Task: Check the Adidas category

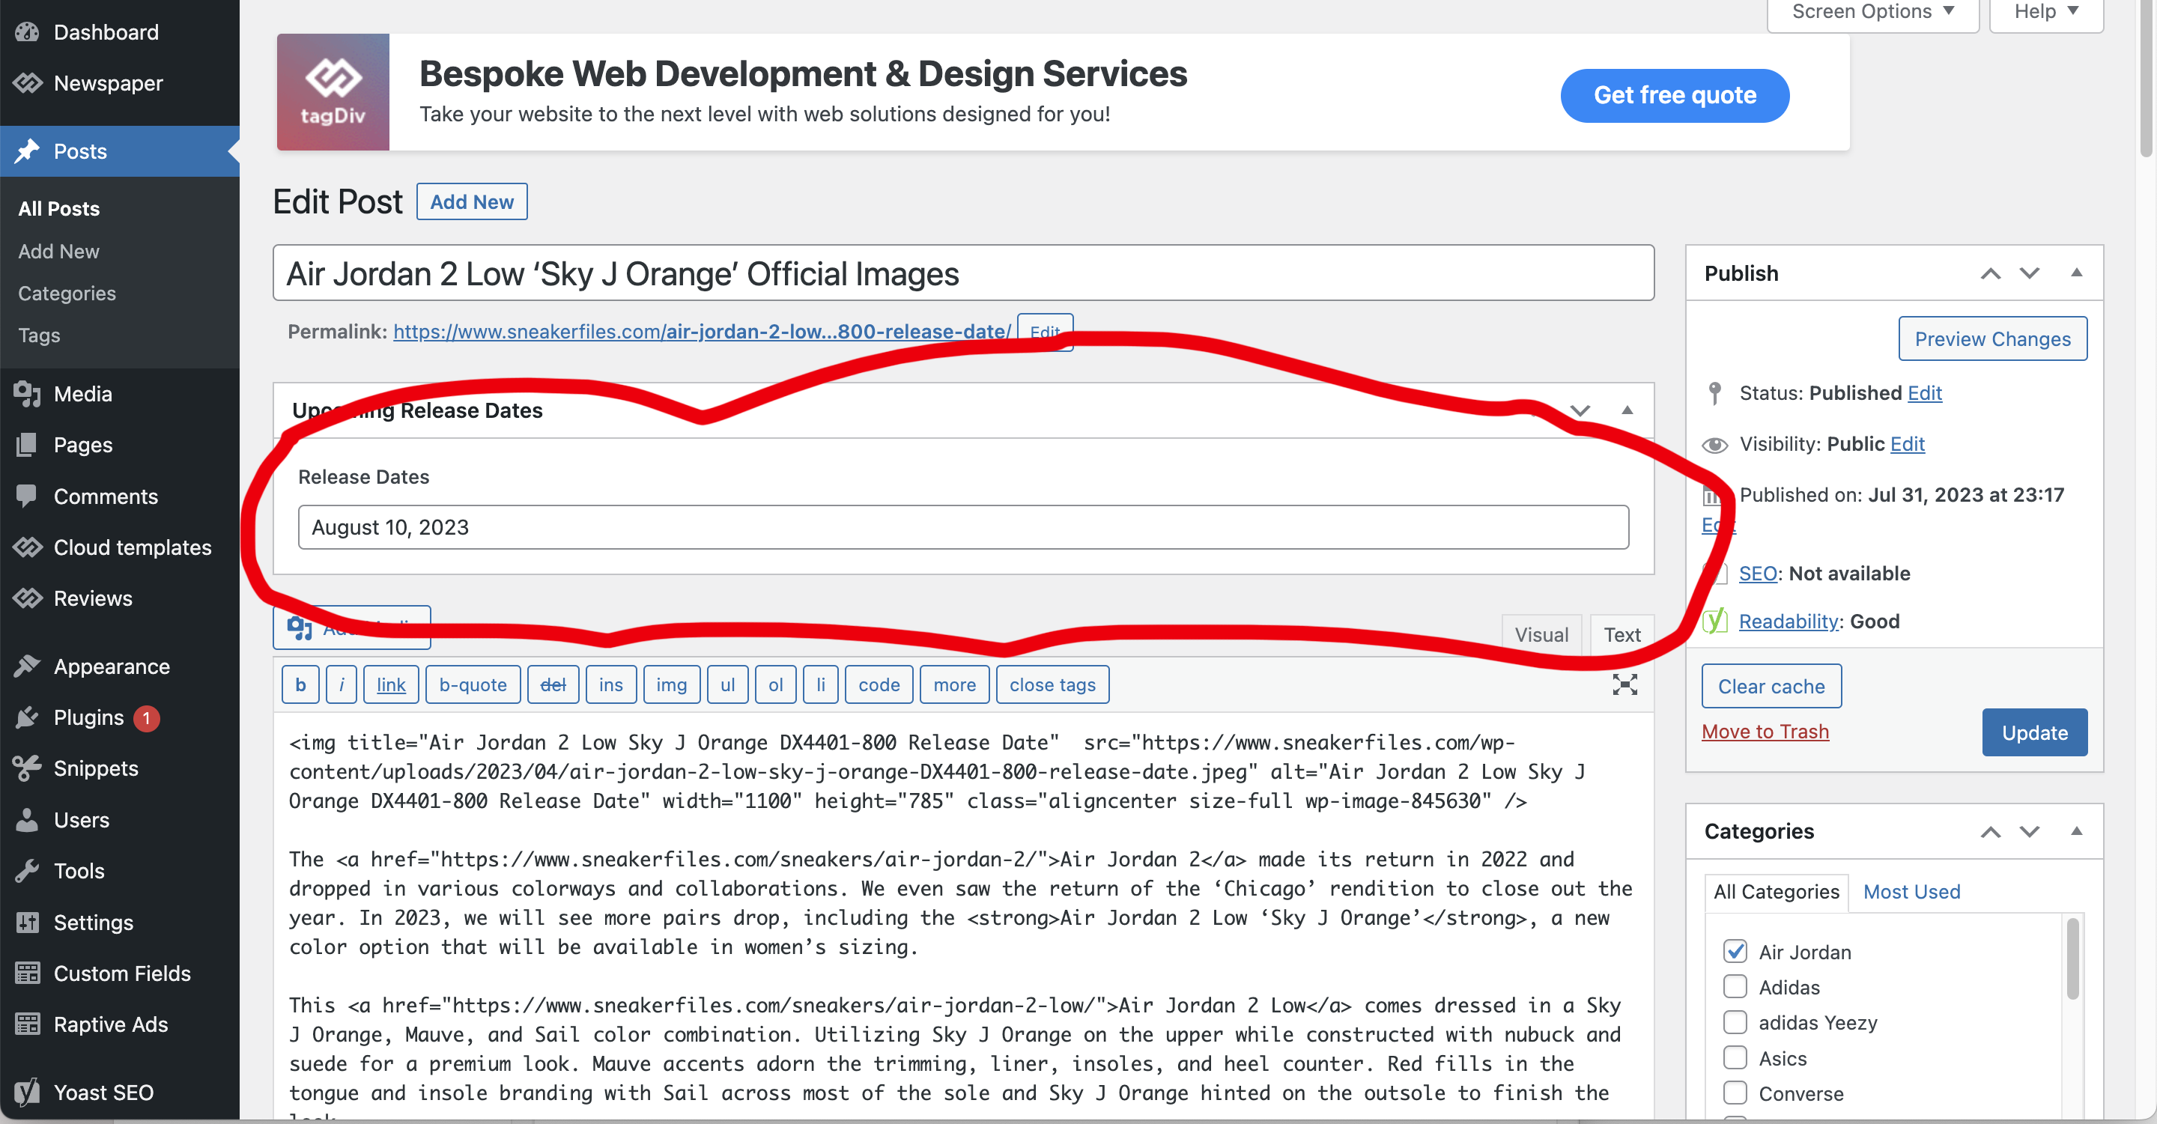Action: pos(1735,987)
